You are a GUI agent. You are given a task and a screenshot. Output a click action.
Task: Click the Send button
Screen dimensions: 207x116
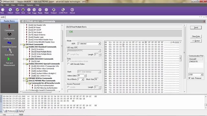tap(196, 27)
